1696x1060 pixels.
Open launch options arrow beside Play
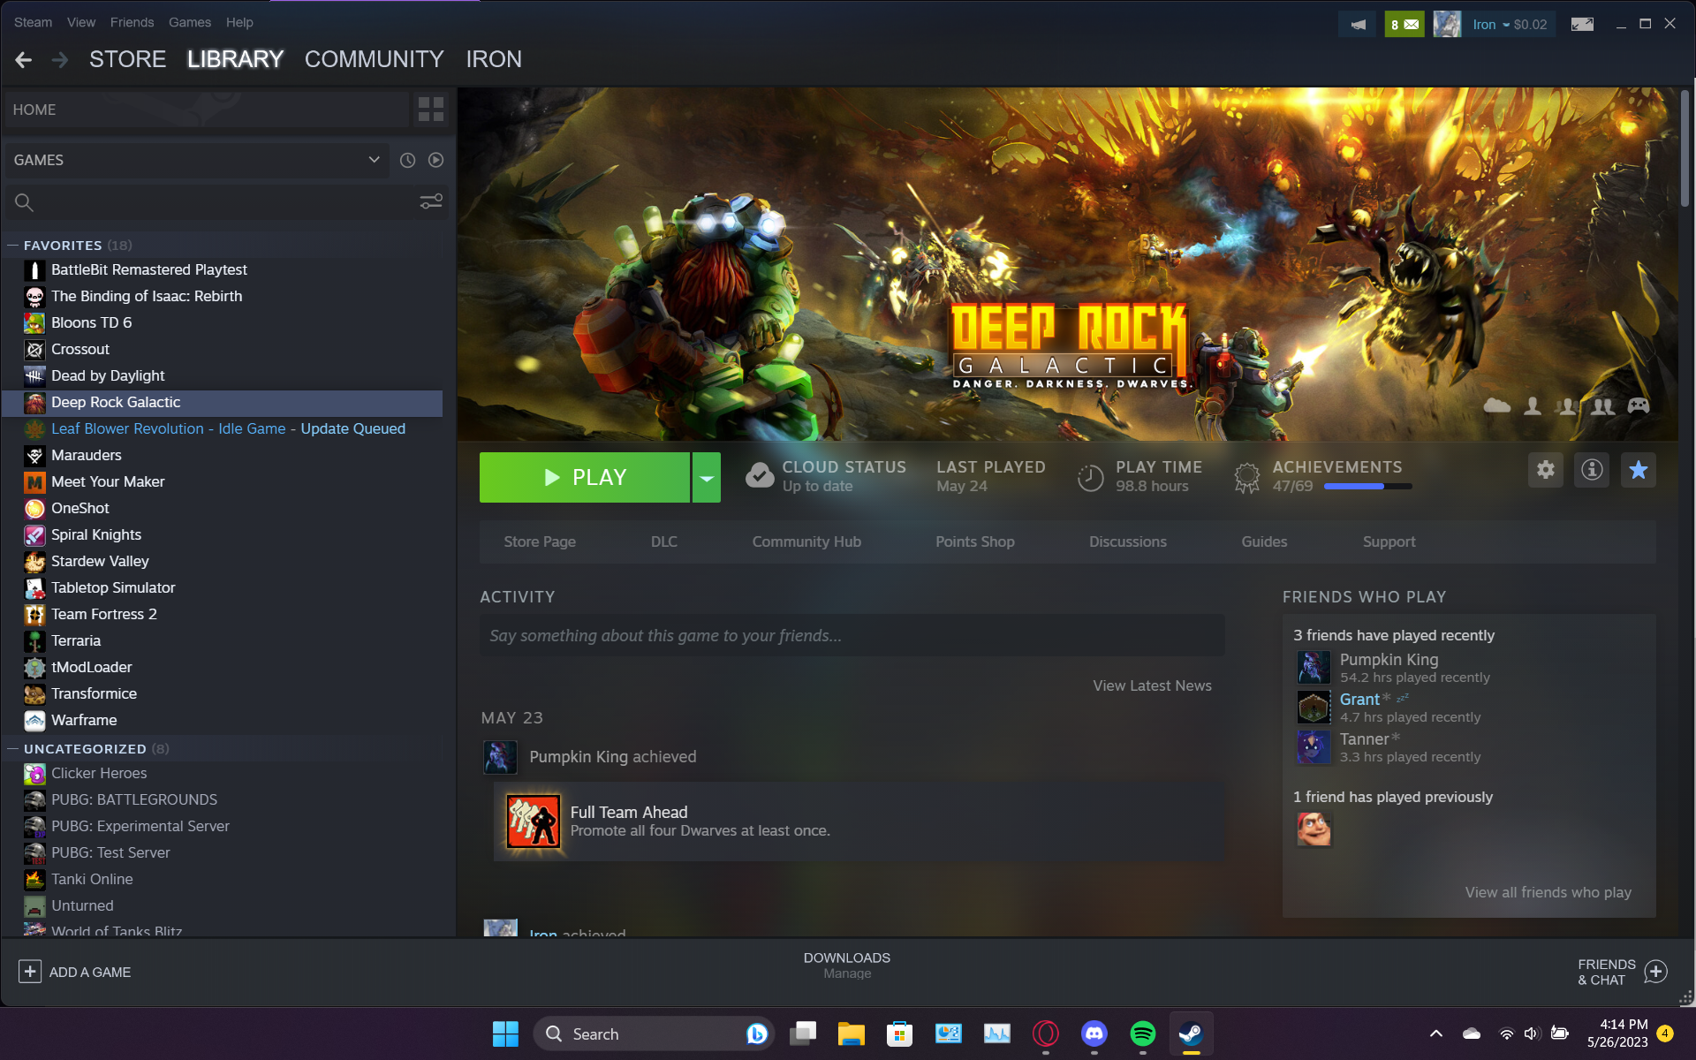tap(707, 478)
